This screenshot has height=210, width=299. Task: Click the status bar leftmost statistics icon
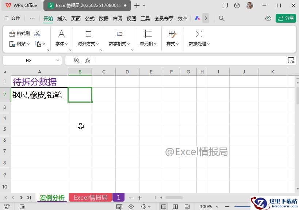(x=7, y=207)
